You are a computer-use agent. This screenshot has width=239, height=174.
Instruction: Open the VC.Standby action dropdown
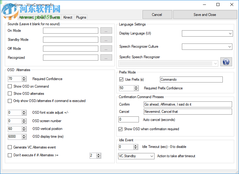point(136,156)
